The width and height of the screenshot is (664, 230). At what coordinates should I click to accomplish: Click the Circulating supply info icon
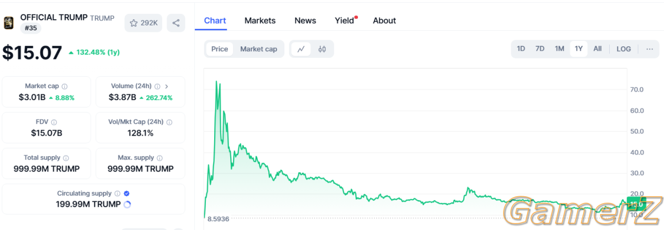pos(117,194)
